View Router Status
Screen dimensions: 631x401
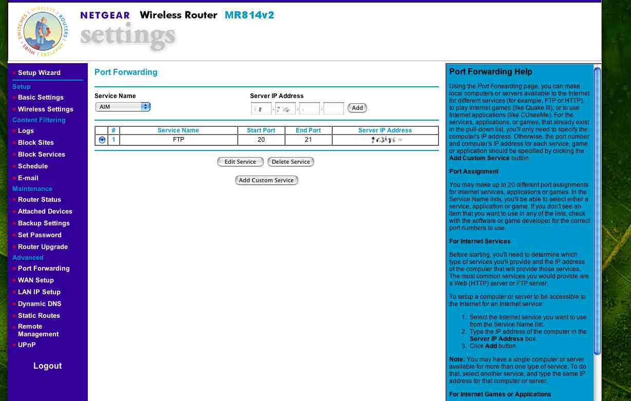point(40,200)
